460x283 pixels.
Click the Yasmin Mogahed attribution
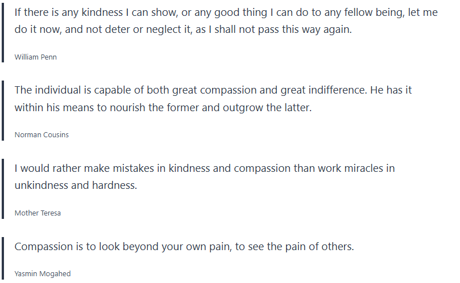(x=43, y=274)
